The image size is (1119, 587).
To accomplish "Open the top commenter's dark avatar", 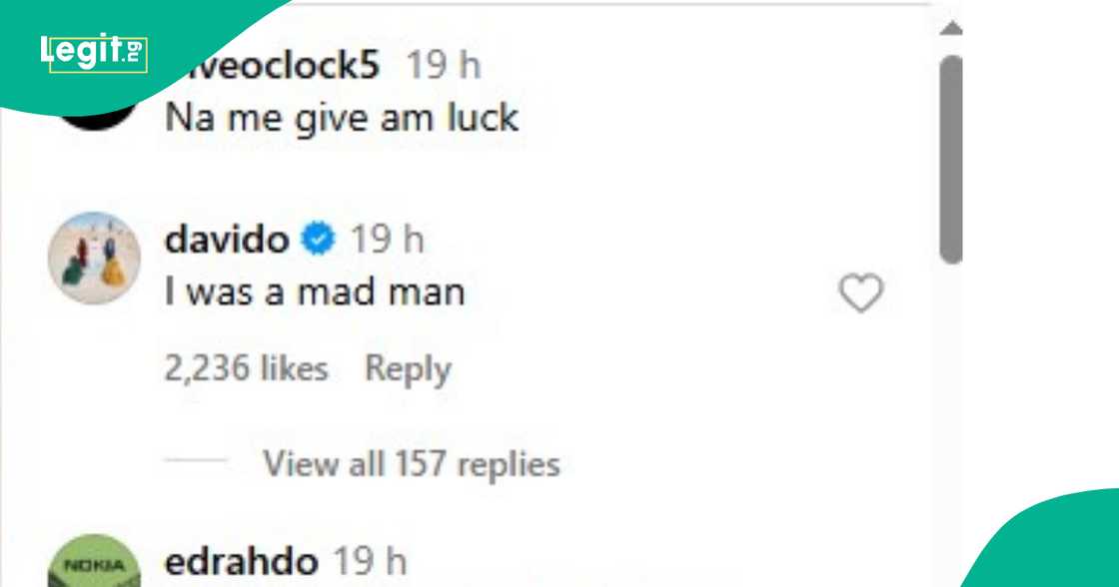I will click(96, 118).
